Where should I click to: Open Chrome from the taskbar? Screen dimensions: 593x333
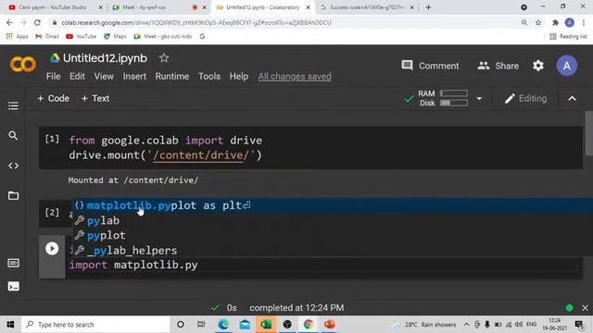click(309, 325)
